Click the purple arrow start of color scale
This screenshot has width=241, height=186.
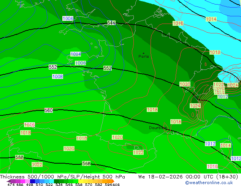(x=9, y=181)
